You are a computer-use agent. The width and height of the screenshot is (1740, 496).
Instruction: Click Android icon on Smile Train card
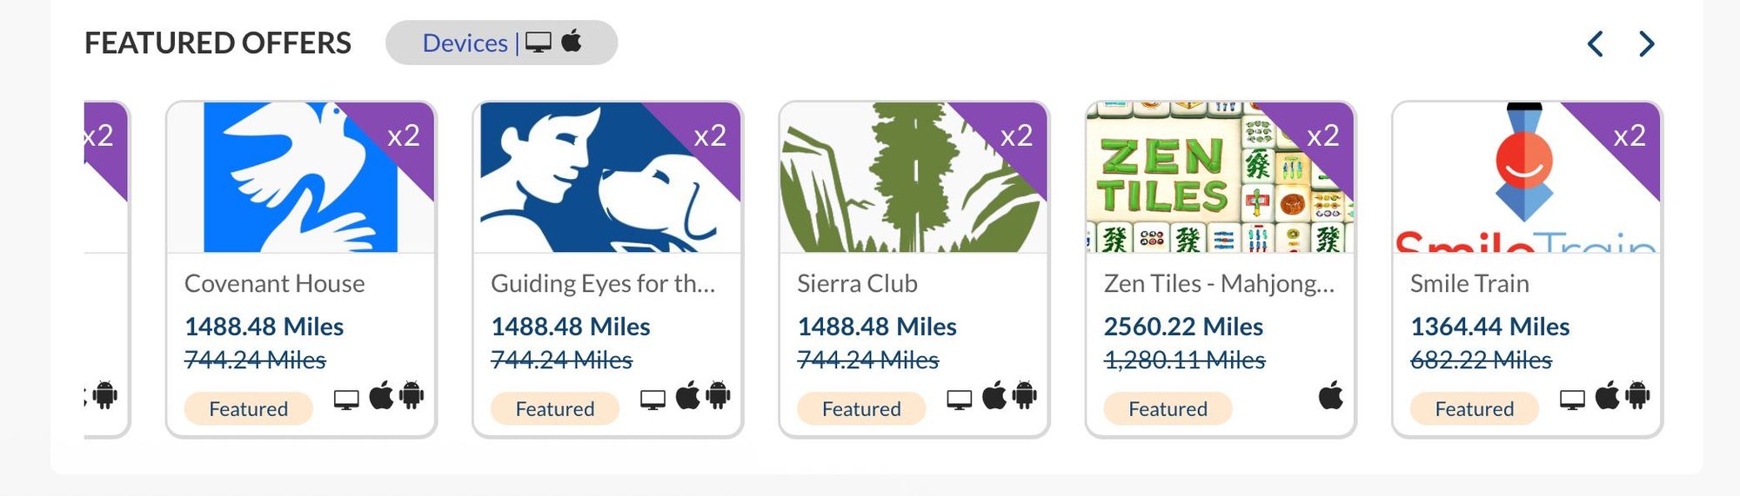(x=1637, y=396)
